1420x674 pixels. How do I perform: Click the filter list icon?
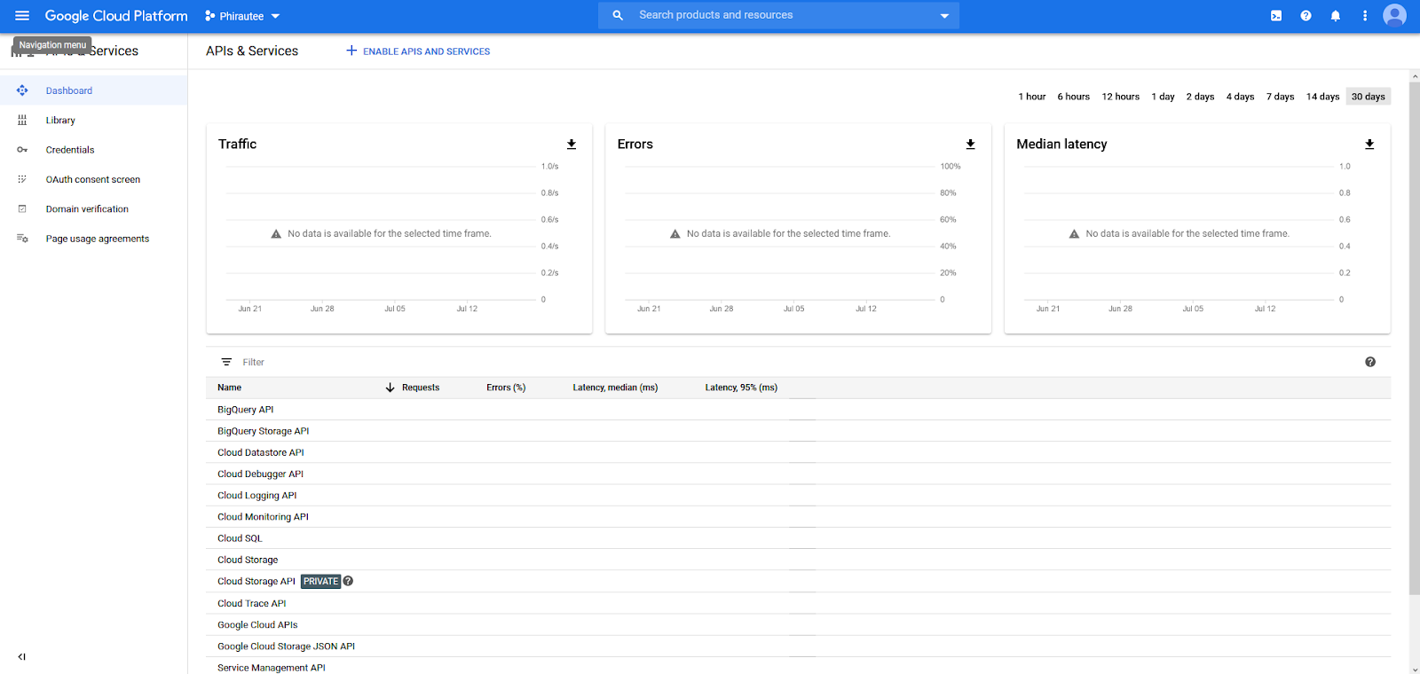(226, 362)
